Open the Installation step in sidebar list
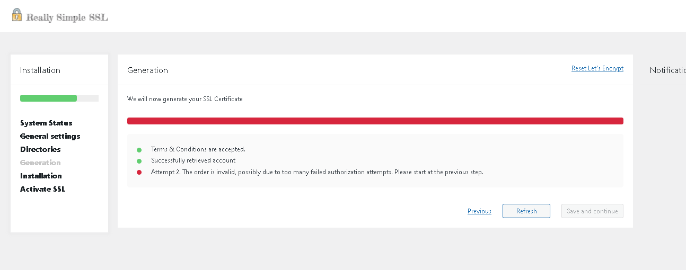Image resolution: width=686 pixels, height=270 pixels. pos(41,176)
